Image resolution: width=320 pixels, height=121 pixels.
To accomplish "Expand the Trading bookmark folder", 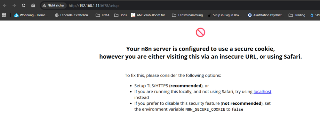I will coord(297,15).
